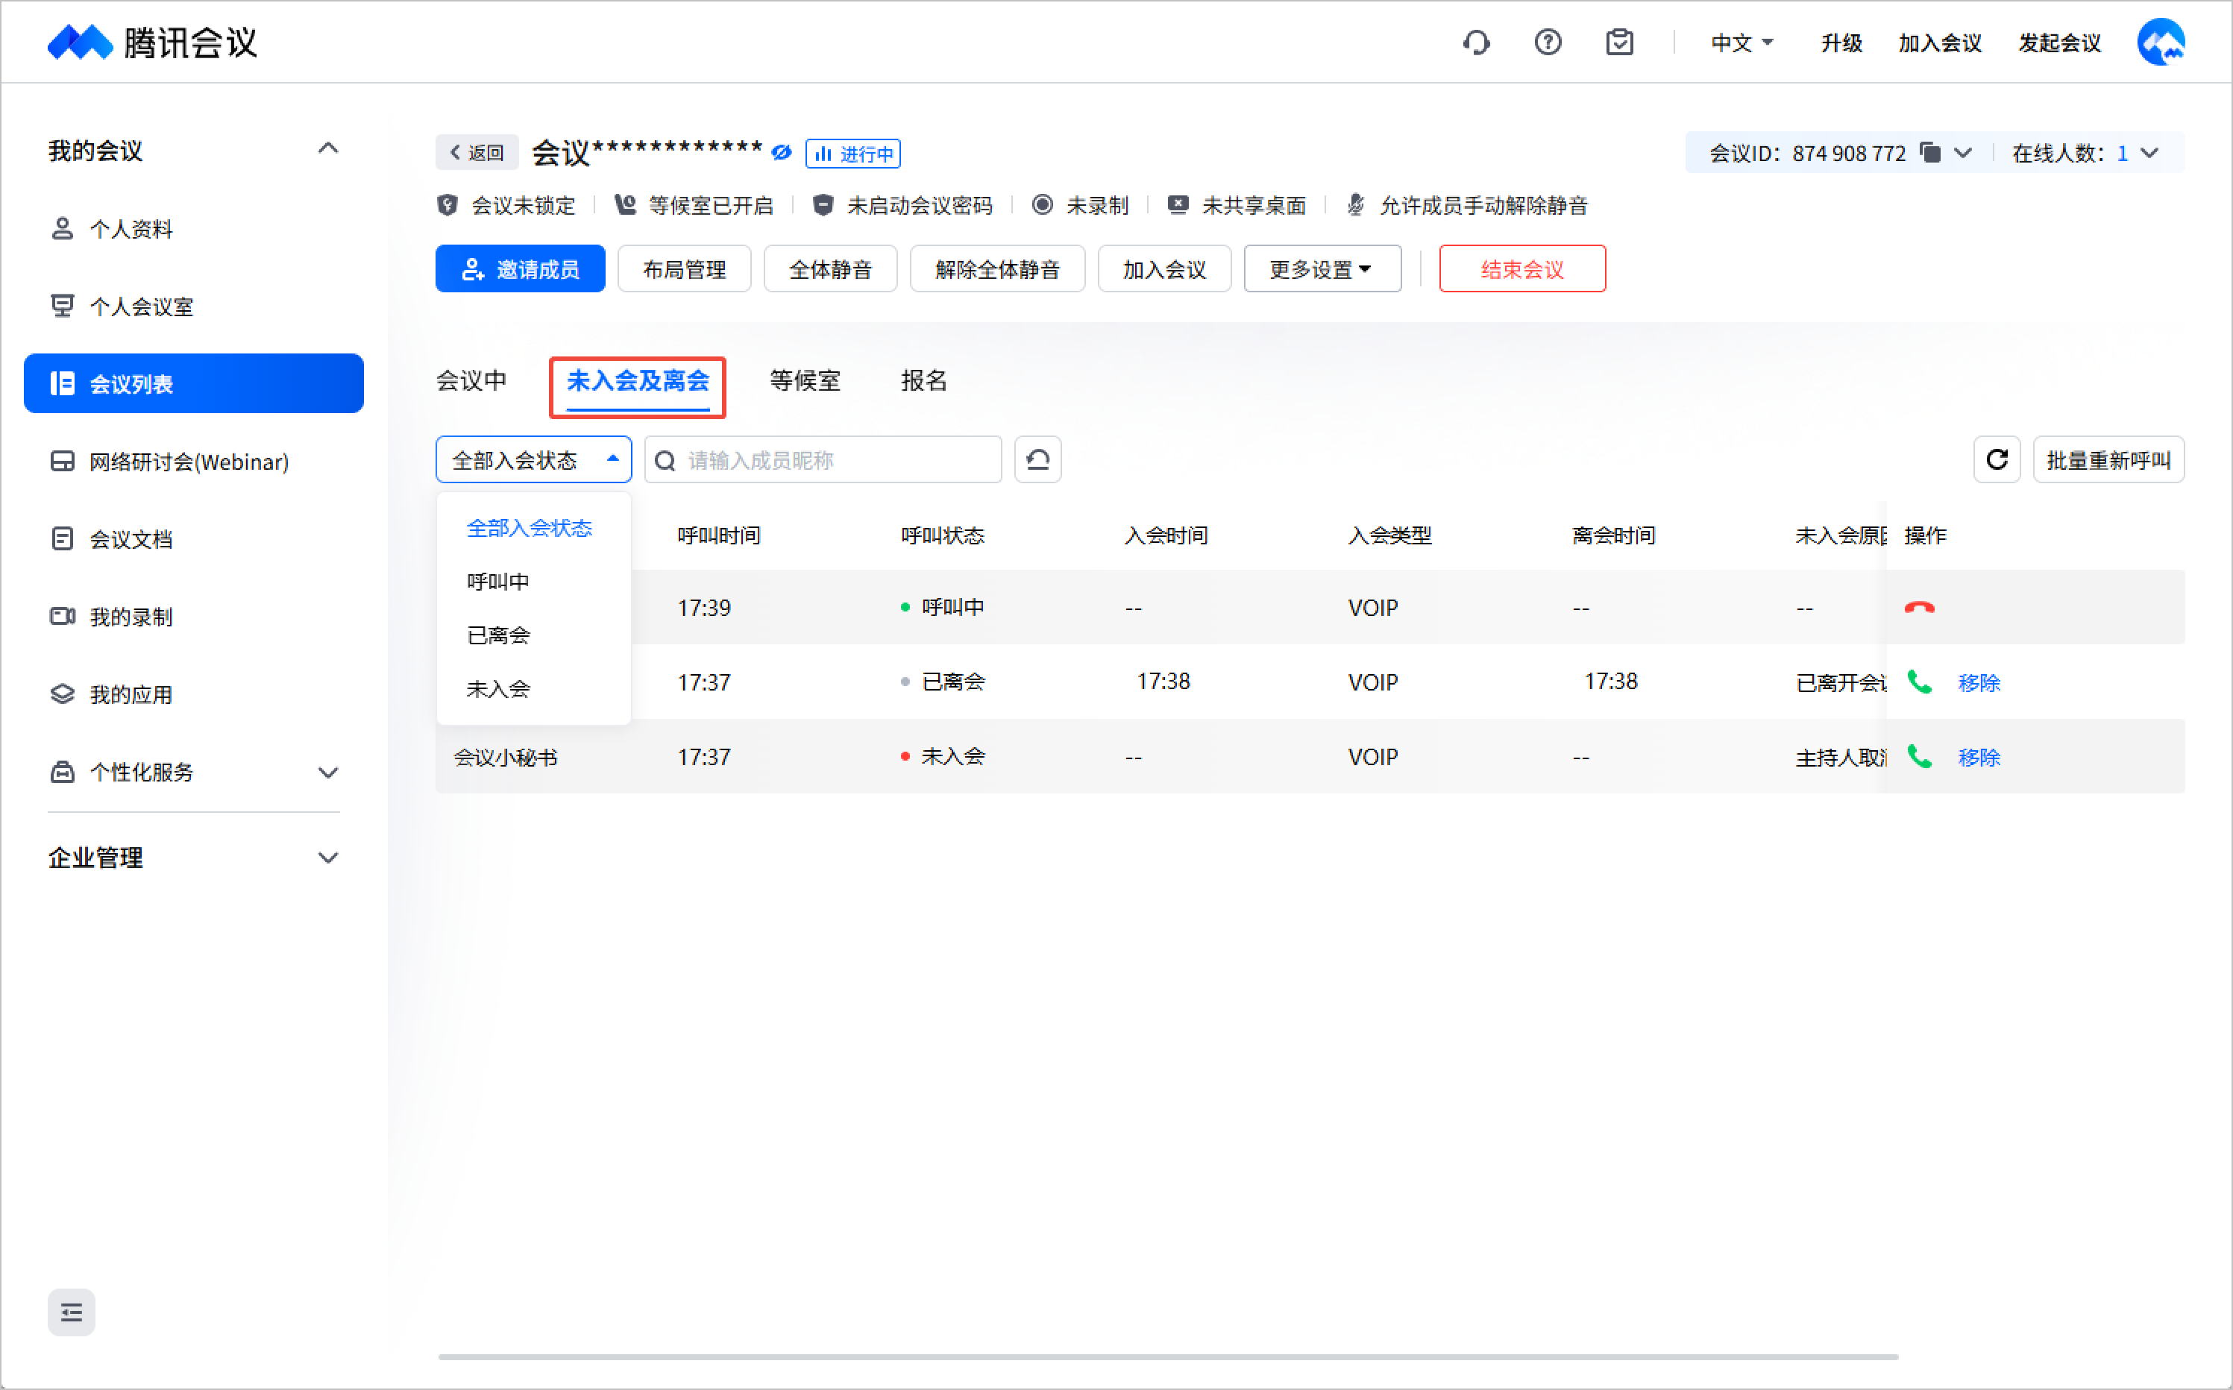Filter by 已离会 in the dropdown list
The height and width of the screenshot is (1390, 2233).
click(533, 635)
